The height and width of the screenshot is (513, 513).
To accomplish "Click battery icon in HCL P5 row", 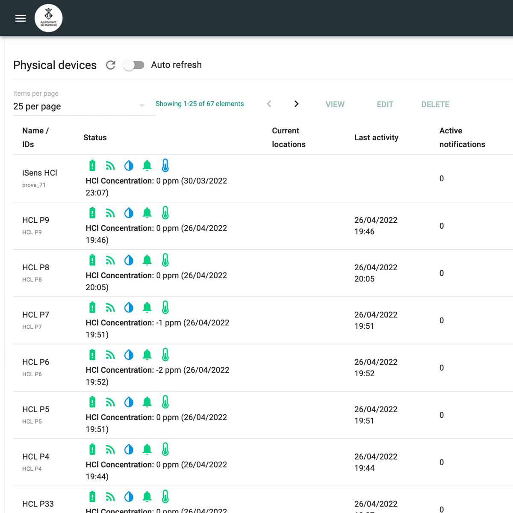I will click(x=92, y=402).
